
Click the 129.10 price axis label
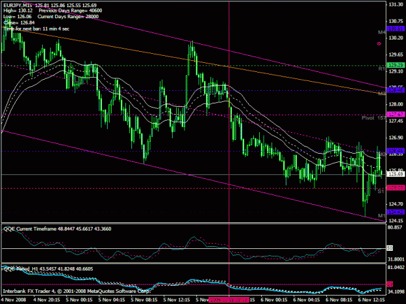tap(396, 71)
